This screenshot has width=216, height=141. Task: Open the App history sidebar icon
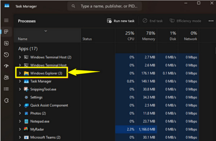(x=6, y=55)
